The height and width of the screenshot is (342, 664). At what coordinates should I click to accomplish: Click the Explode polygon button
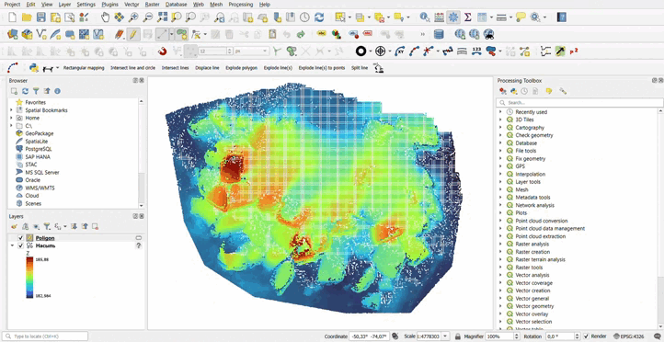coord(241,68)
